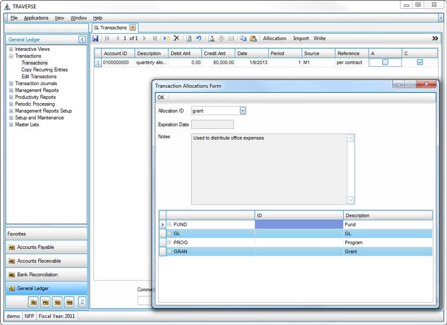Click inside the Notes text area

click(269, 169)
